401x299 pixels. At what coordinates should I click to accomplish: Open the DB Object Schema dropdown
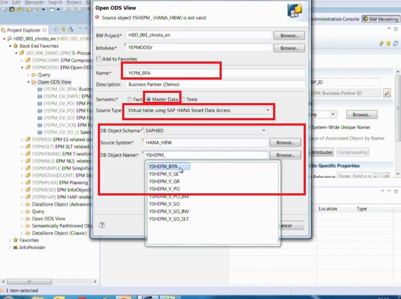264,130
